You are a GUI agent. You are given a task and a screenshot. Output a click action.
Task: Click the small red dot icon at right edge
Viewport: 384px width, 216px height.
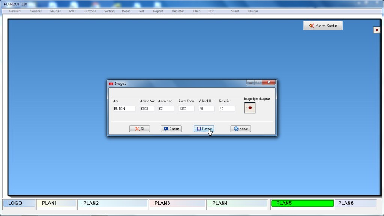[x=376, y=30]
